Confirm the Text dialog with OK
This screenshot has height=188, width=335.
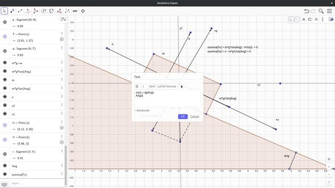183,116
